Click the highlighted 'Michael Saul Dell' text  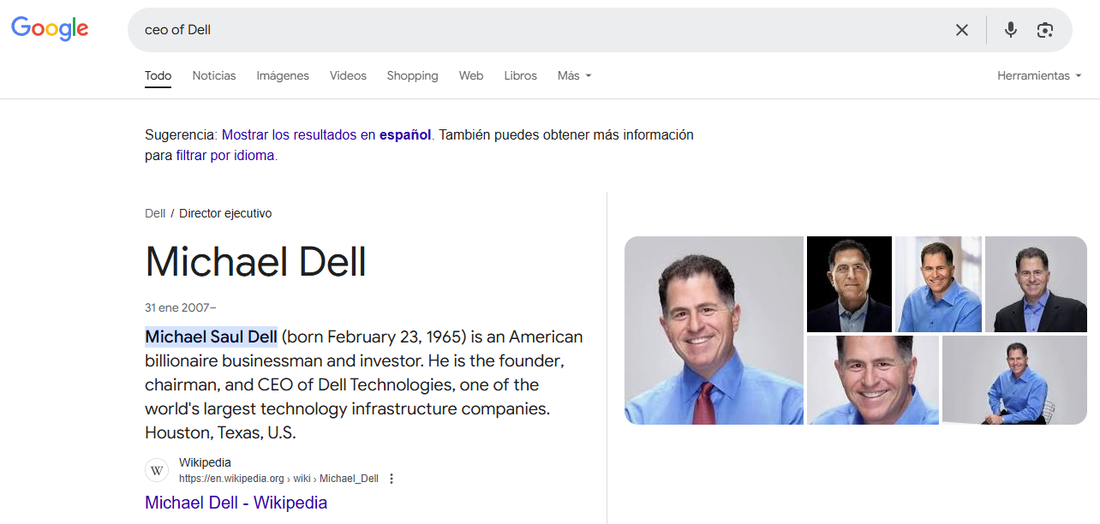coord(211,336)
